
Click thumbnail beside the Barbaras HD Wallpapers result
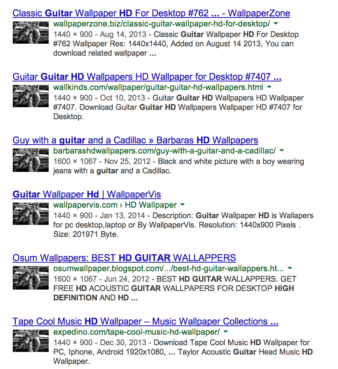click(x=31, y=161)
